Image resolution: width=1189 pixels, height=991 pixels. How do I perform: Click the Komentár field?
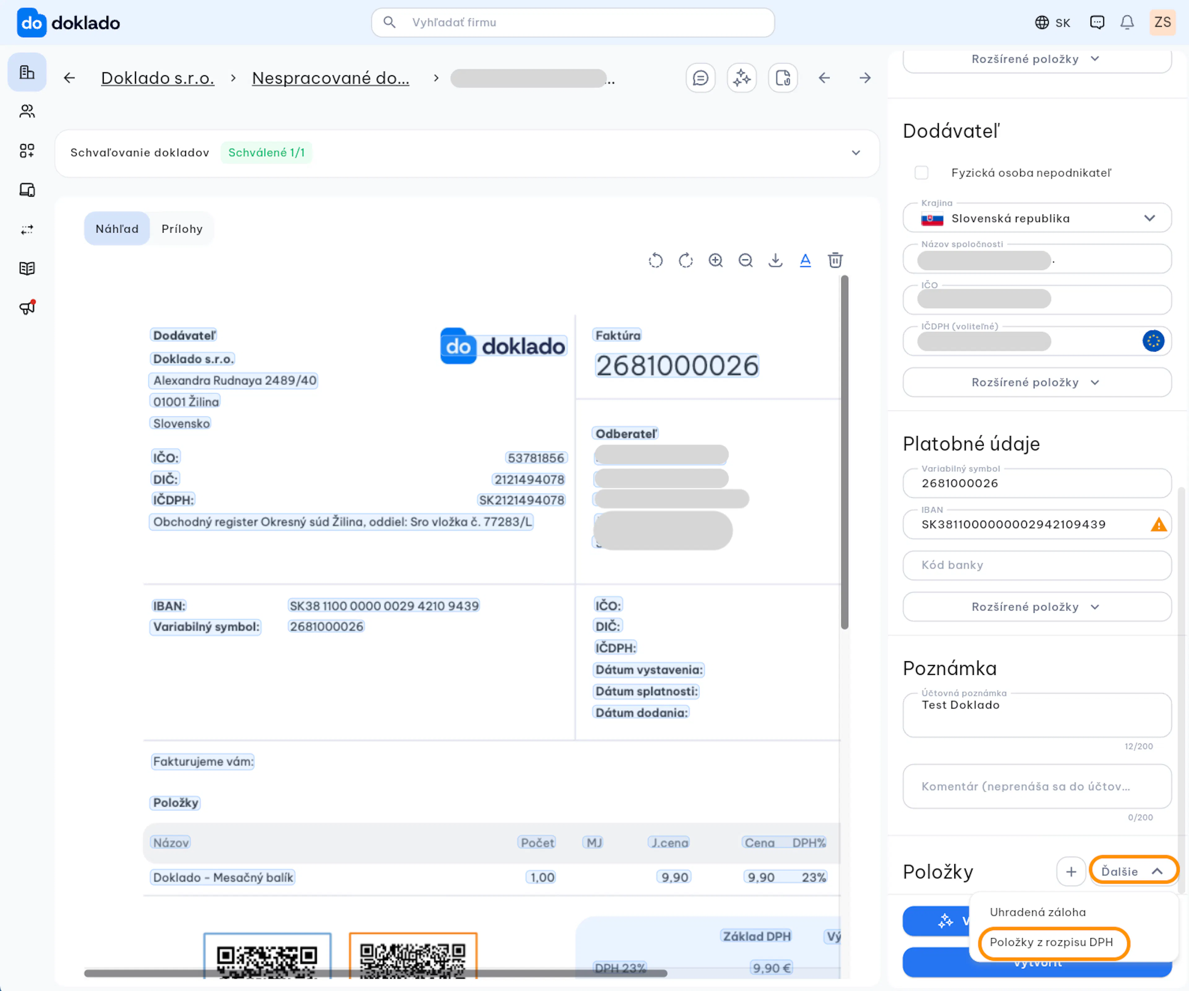(1037, 787)
